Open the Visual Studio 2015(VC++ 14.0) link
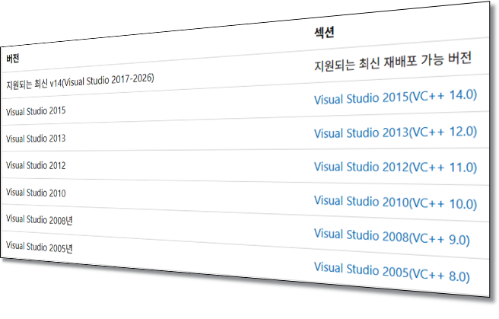 396,97
